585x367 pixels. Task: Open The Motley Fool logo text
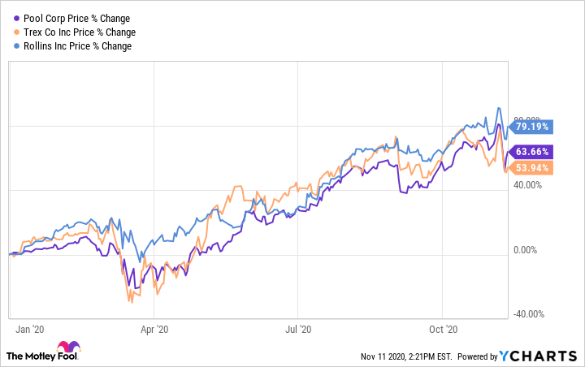tap(31, 356)
